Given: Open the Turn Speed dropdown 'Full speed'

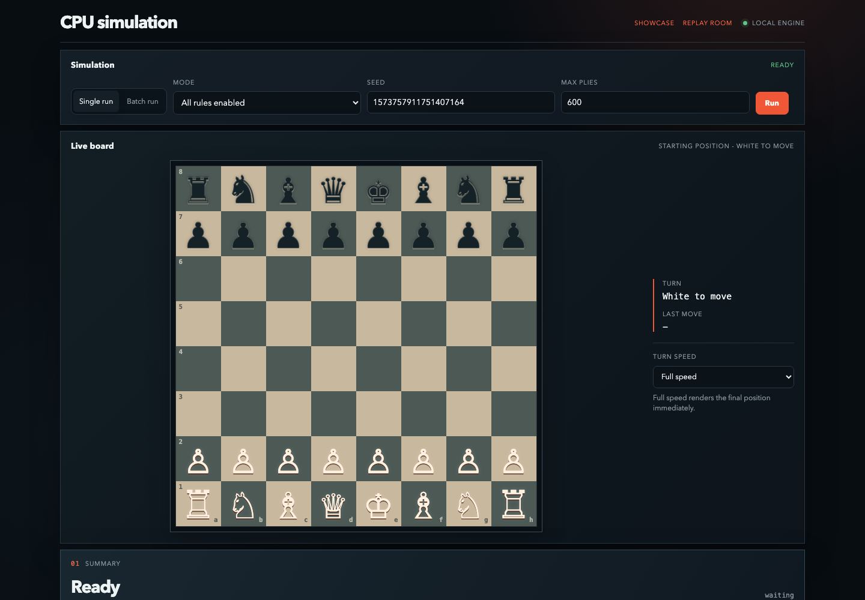Looking at the screenshot, I should click(x=723, y=377).
